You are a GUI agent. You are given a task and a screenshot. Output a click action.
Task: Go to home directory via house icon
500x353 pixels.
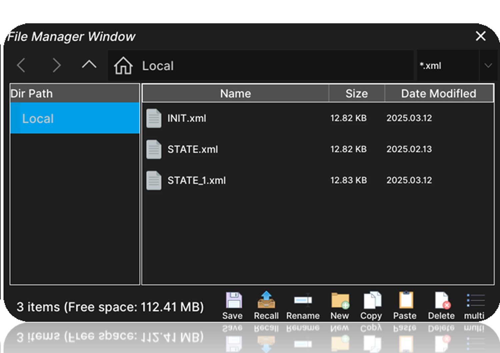[x=123, y=66]
